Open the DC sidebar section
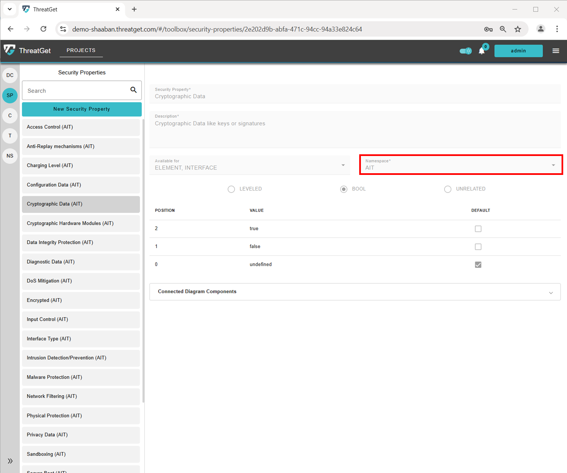Screen dimensions: 567x473 [10, 75]
